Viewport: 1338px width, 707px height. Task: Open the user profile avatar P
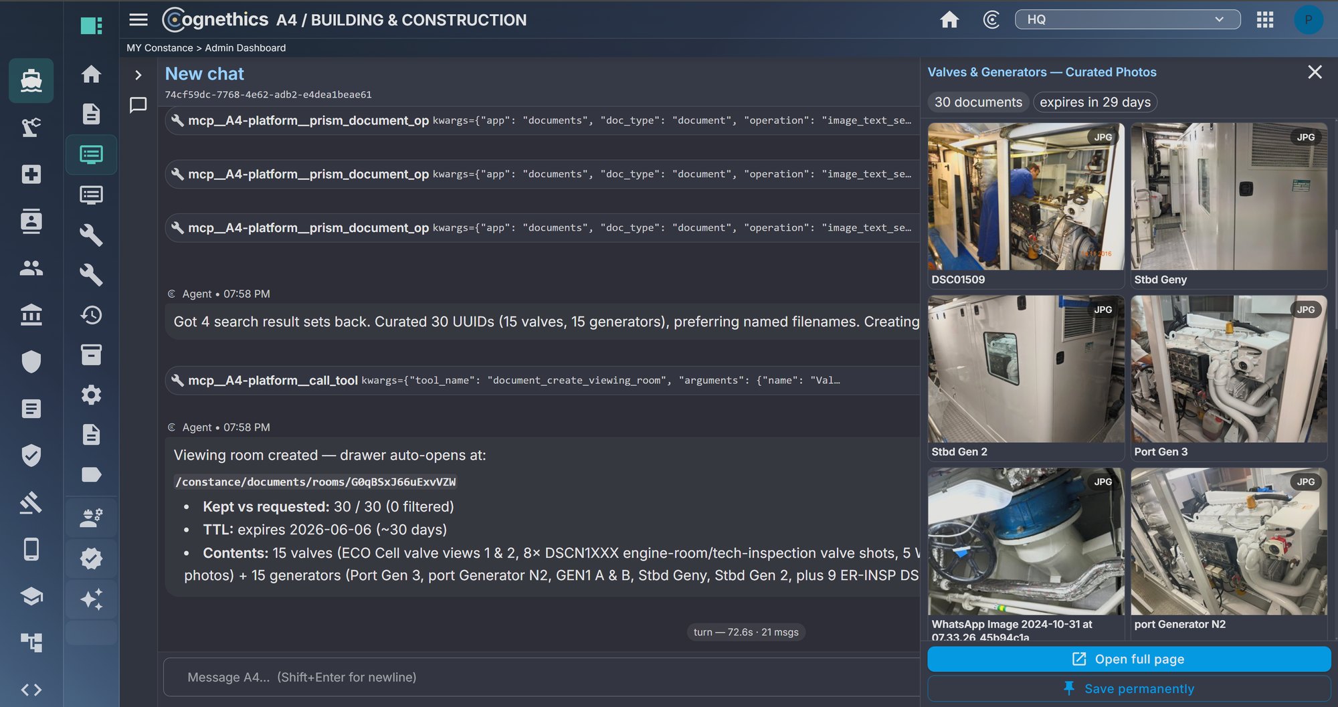pos(1309,19)
